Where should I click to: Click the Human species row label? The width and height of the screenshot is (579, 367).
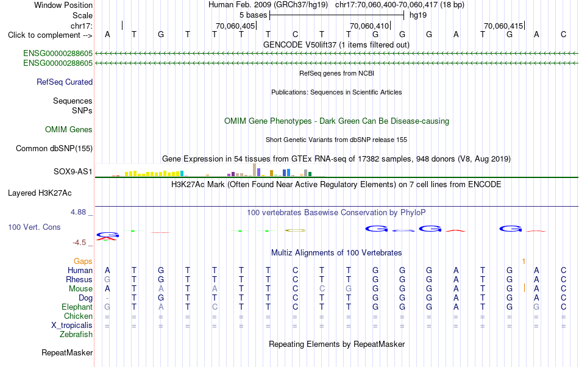pos(80,270)
